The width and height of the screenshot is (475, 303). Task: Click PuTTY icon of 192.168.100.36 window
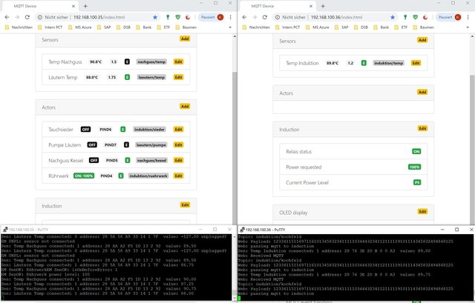point(243,230)
